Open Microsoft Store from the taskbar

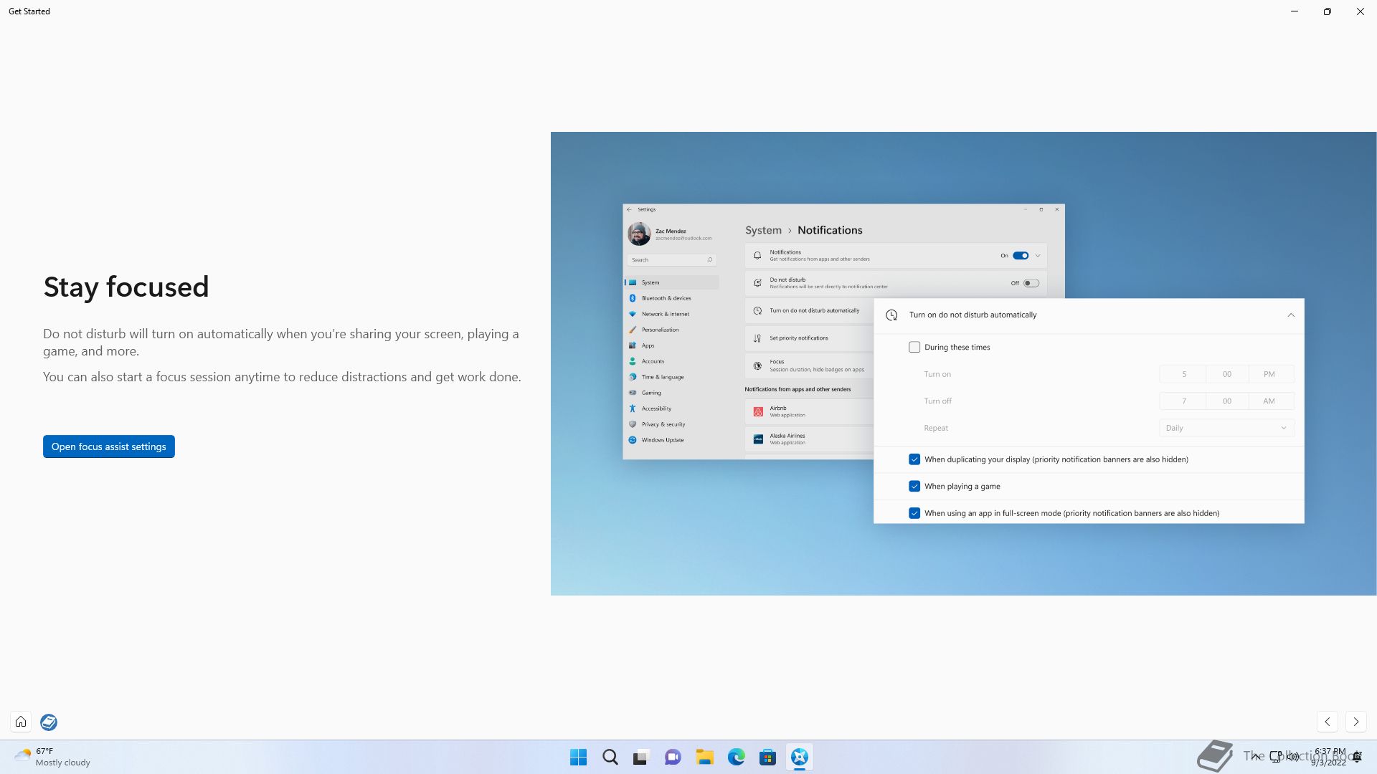point(767,757)
